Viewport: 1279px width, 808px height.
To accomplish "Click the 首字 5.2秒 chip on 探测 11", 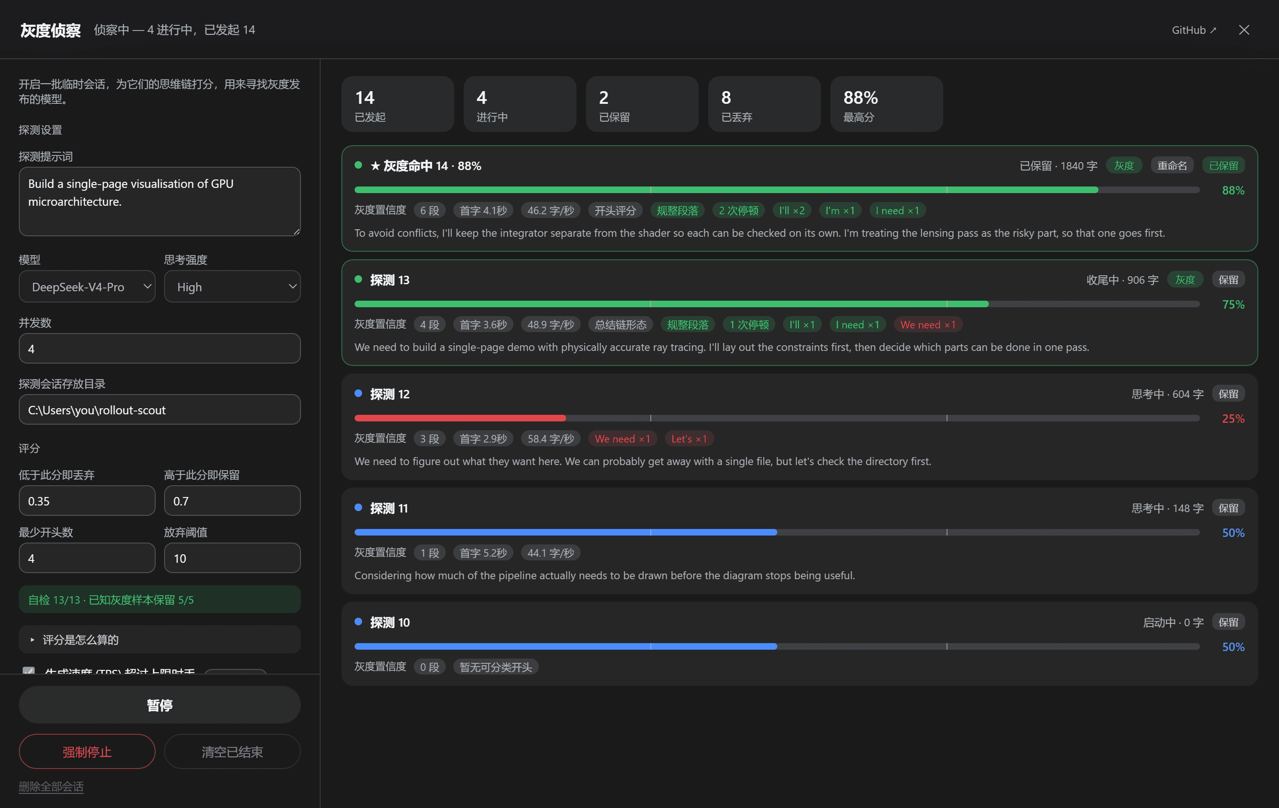I will click(483, 553).
